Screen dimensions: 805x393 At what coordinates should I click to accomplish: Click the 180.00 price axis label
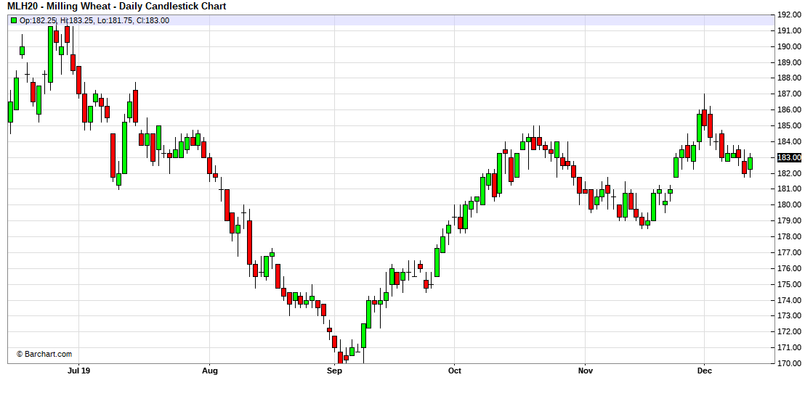tap(788, 204)
